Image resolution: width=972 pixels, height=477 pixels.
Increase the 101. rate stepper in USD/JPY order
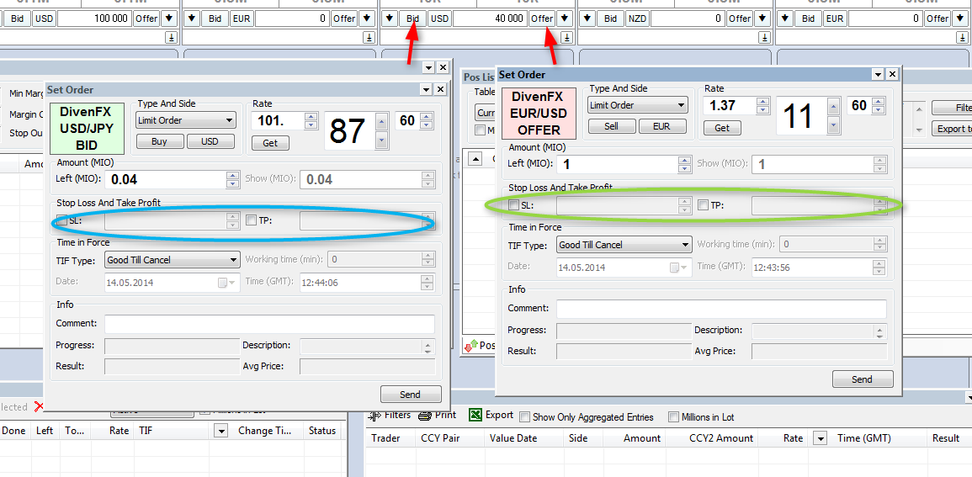tap(312, 116)
